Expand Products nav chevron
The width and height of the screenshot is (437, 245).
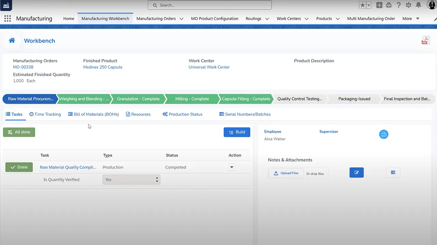337,19
